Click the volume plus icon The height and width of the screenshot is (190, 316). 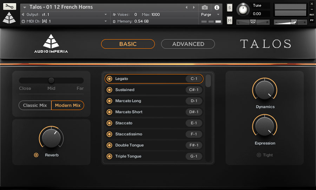[304, 23]
